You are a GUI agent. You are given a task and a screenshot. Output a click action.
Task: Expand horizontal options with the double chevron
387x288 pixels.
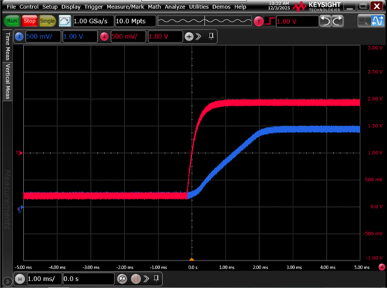click(x=147, y=279)
